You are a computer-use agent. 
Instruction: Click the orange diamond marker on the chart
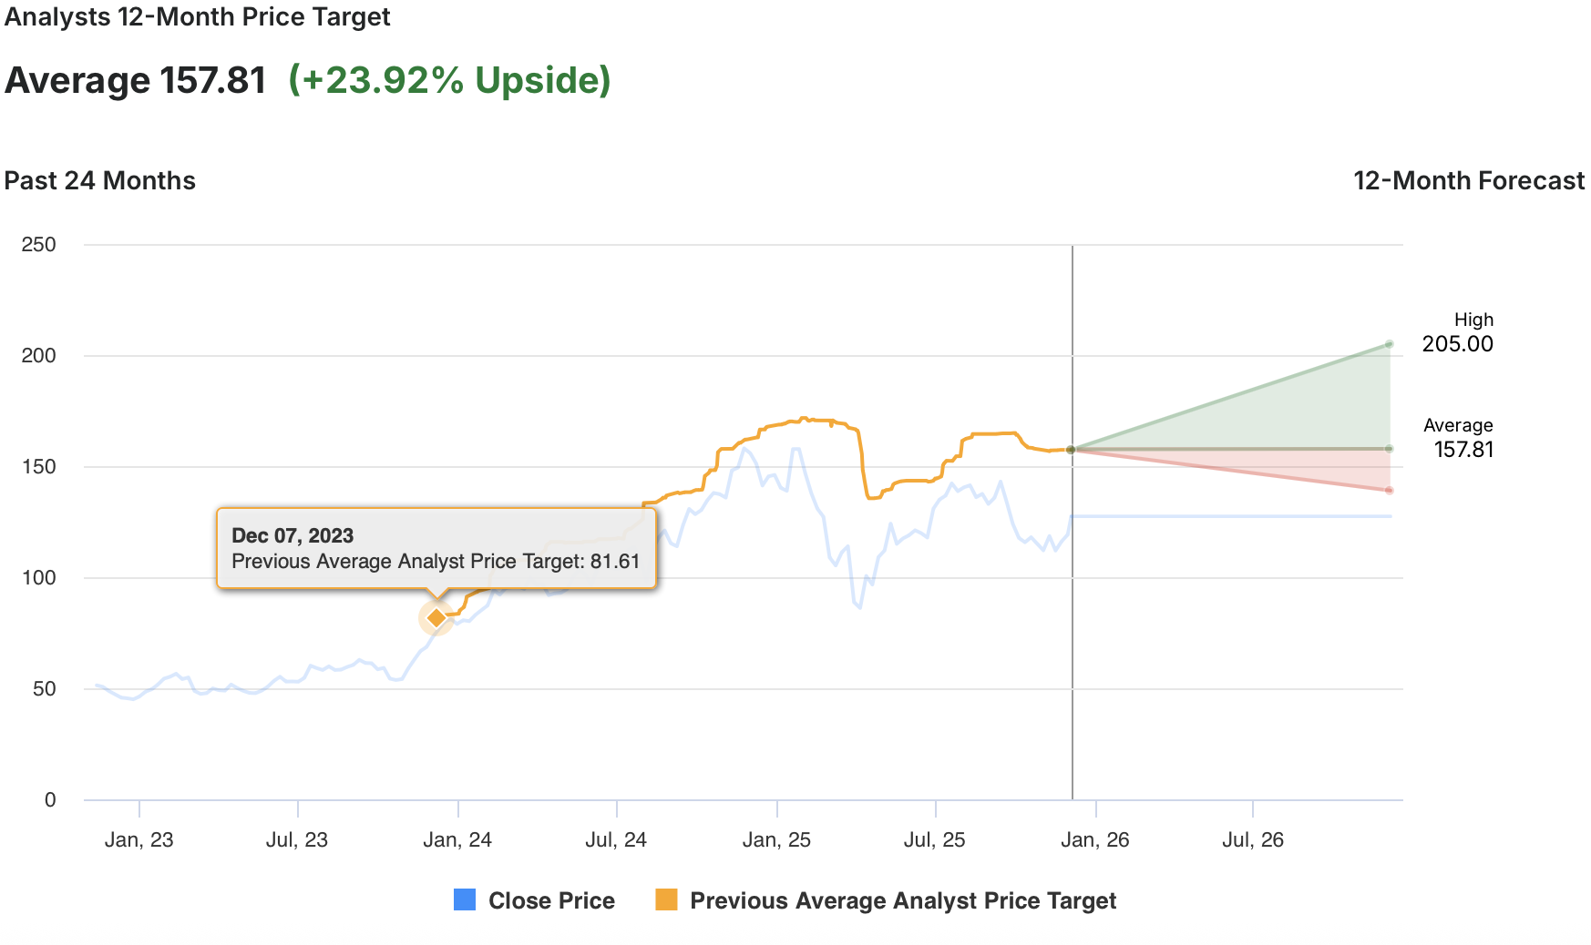pos(436,618)
